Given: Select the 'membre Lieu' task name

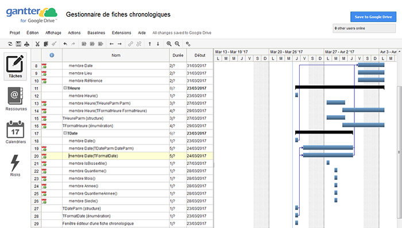Looking at the screenshot, I should (80, 73).
